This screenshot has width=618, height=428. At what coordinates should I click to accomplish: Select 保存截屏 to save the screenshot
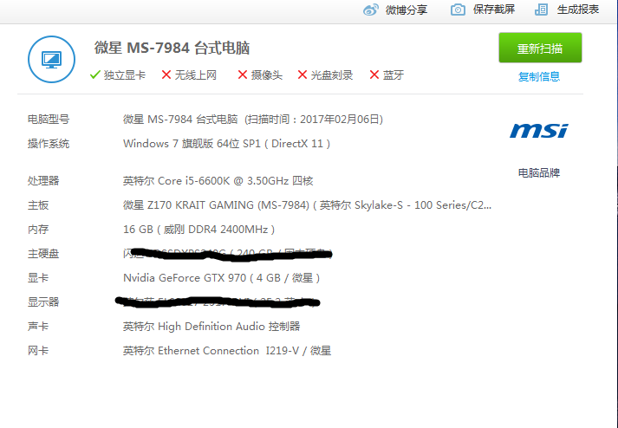click(494, 10)
